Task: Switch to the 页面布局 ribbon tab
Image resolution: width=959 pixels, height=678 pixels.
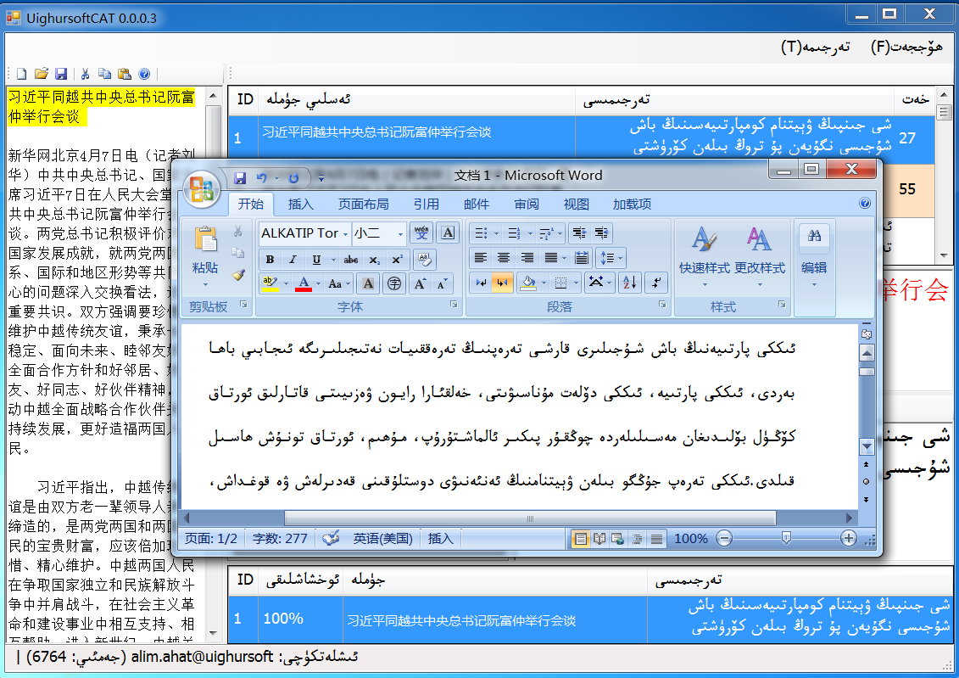Action: pos(363,204)
